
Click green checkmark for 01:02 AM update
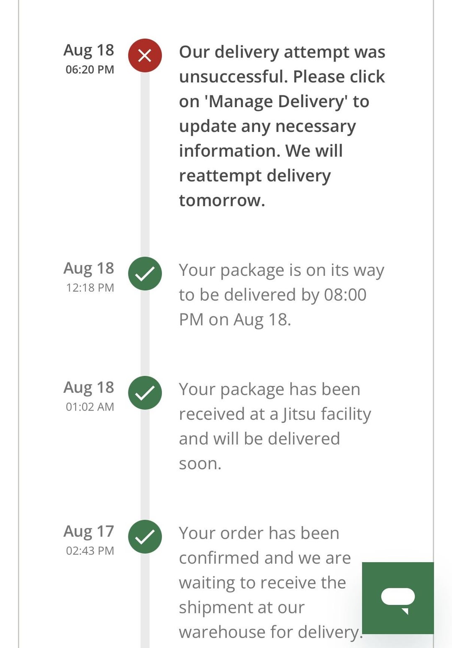point(145,393)
